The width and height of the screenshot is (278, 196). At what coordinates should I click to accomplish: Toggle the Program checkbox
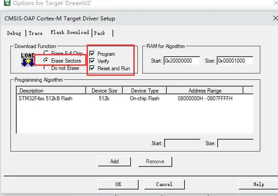[x=93, y=54]
